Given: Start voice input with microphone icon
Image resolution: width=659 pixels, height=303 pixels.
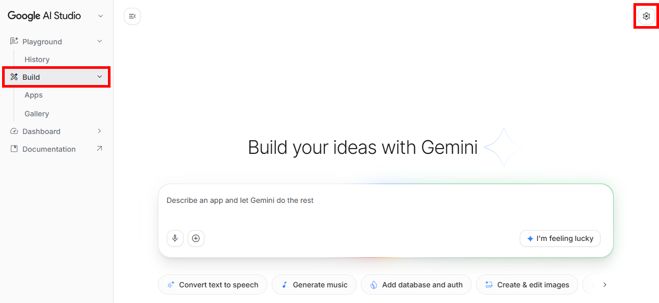Looking at the screenshot, I should pyautogui.click(x=175, y=238).
